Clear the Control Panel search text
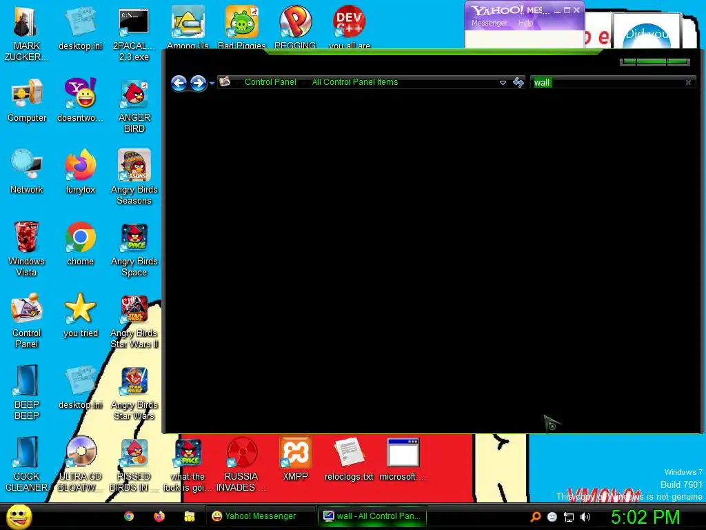 pos(688,83)
